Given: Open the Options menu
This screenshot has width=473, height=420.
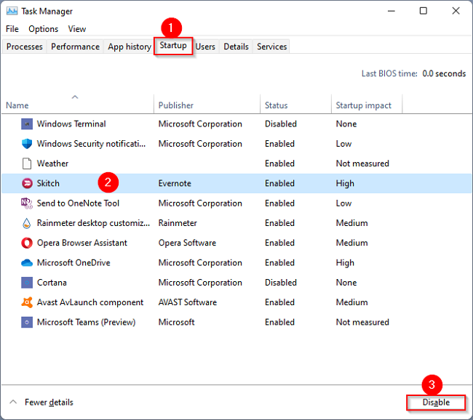Looking at the screenshot, I should [x=43, y=29].
